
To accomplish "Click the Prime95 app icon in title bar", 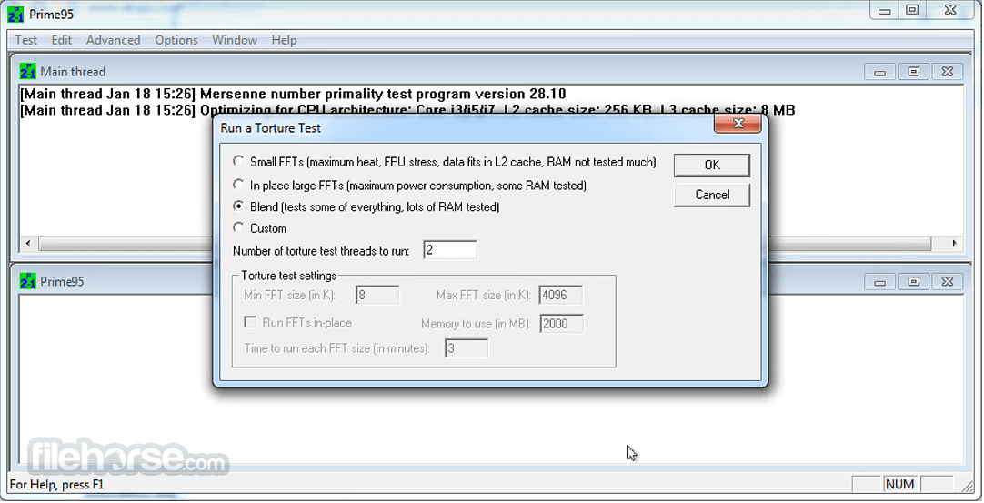I will (15, 14).
